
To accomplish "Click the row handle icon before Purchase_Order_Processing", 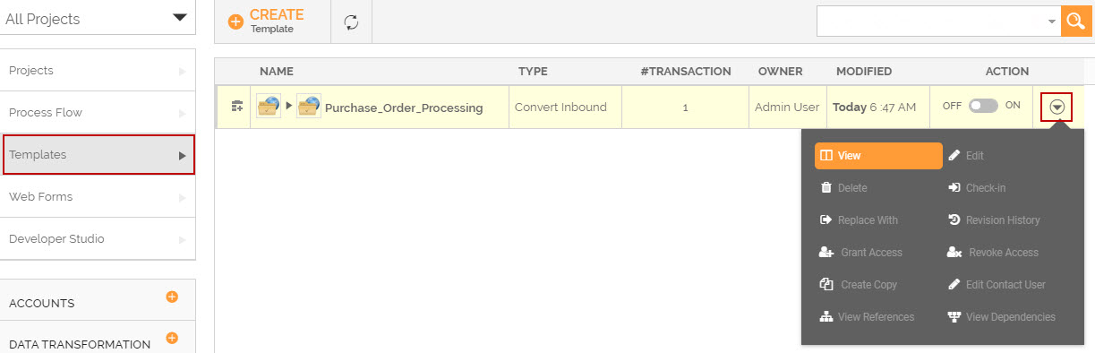I will click(236, 107).
